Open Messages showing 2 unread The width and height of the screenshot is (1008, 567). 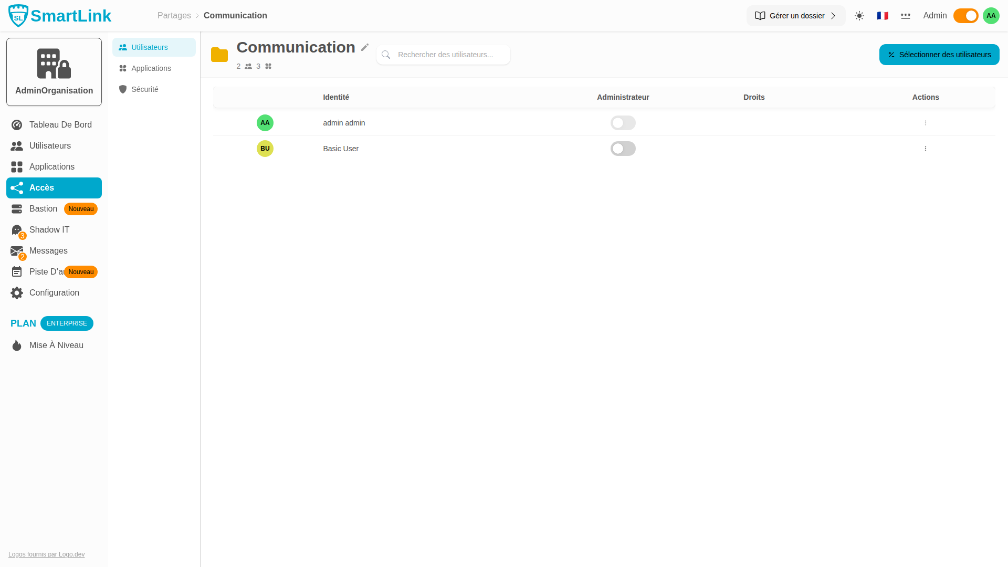17,251
